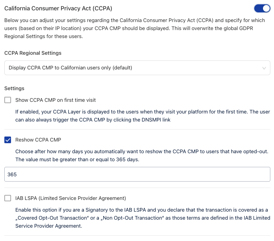
Task: Click the intro paragraph about GDPR Regional Settings
Action: (134, 28)
